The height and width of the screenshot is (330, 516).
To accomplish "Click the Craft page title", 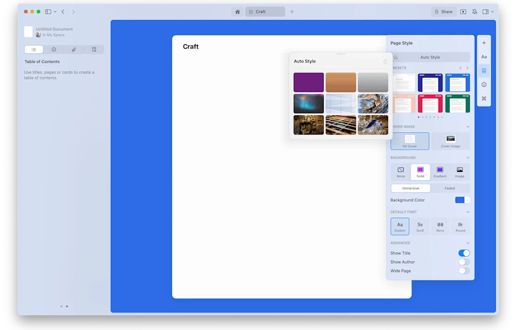I will point(190,46).
